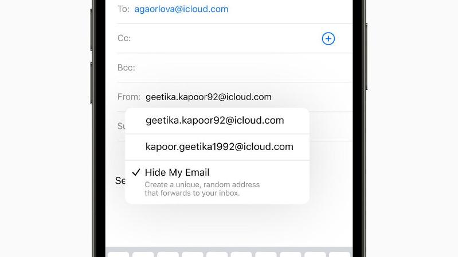Click the Cc: label text

[x=124, y=38]
